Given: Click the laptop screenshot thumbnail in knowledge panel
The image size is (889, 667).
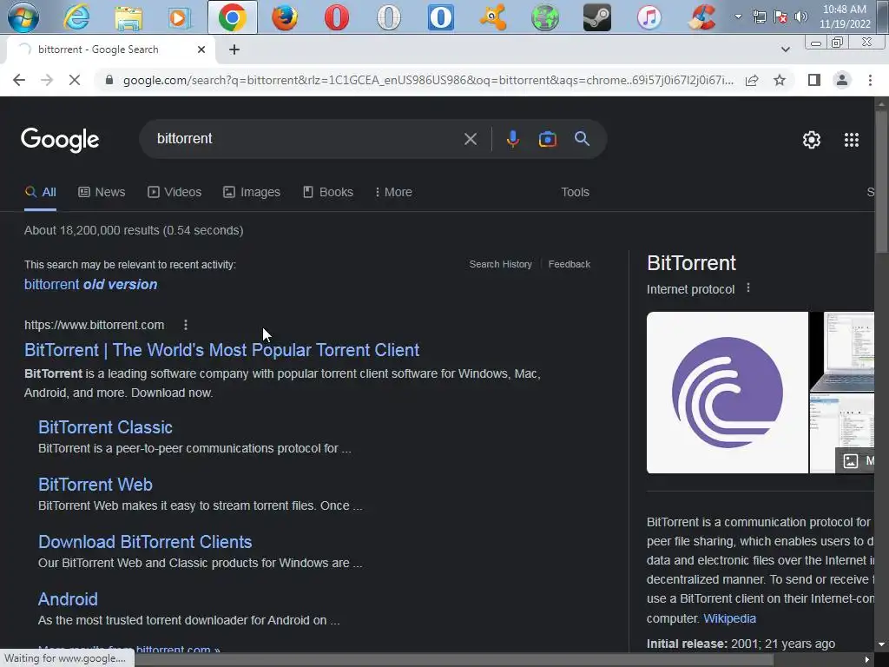Looking at the screenshot, I should click(x=842, y=351).
